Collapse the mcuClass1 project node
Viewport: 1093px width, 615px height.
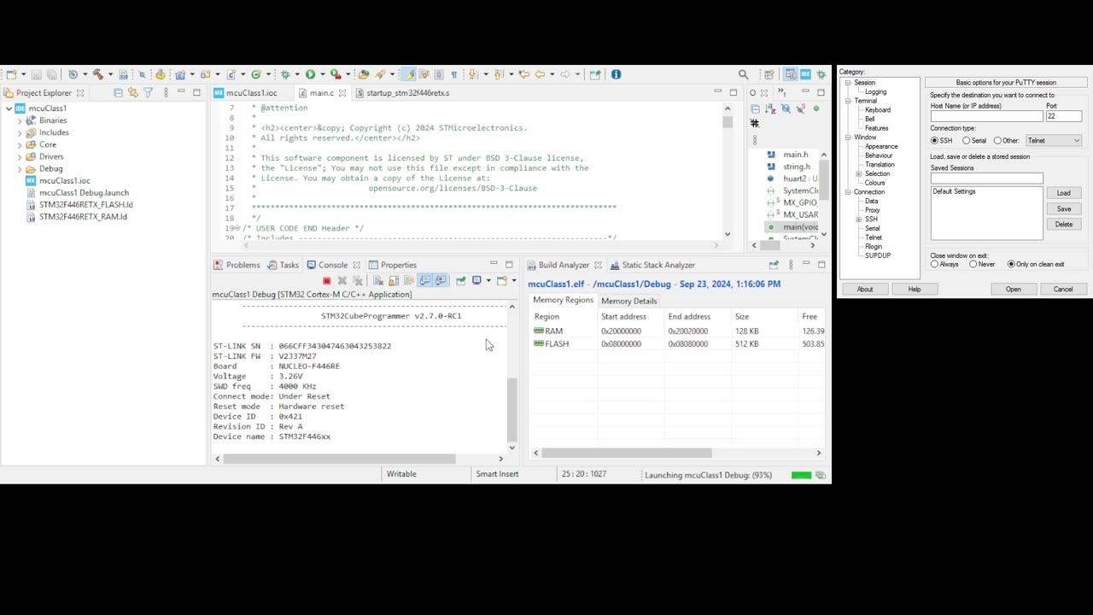[x=9, y=108]
